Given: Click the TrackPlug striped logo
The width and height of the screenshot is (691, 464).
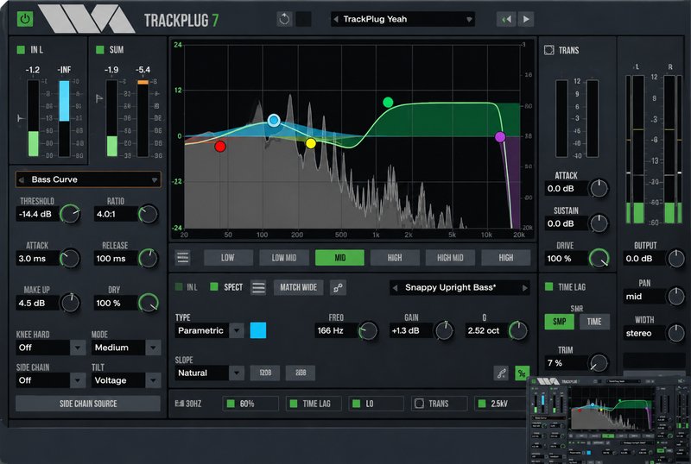Looking at the screenshot, I should click(x=86, y=18).
